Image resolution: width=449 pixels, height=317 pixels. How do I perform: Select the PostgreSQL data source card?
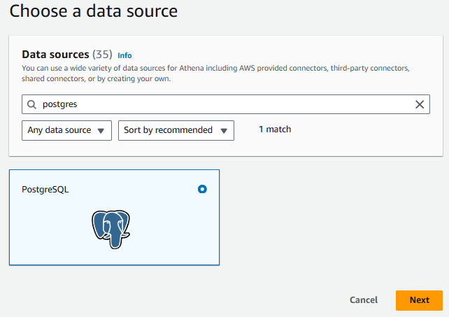tap(114, 217)
